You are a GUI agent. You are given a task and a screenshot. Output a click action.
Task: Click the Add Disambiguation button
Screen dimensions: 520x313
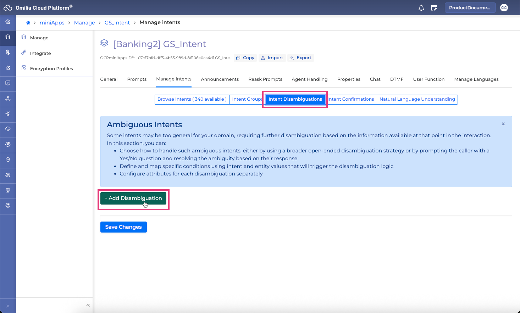click(133, 198)
